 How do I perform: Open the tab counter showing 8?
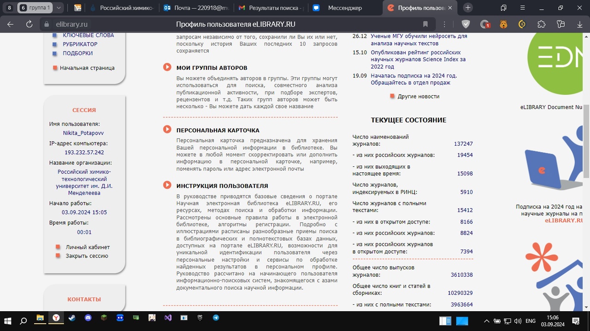(9, 8)
